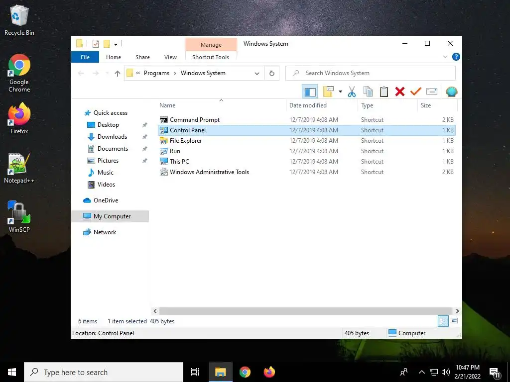Open Desktop in the navigation pane
Image resolution: width=510 pixels, height=382 pixels.
pyautogui.click(x=108, y=125)
